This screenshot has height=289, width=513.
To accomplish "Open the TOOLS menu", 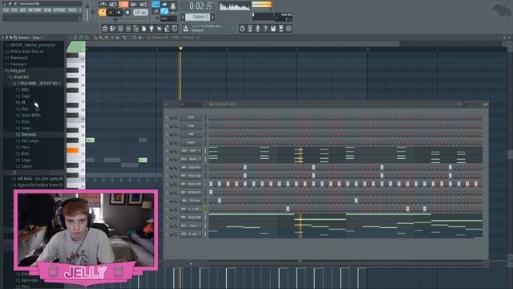I will pos(72,10).
